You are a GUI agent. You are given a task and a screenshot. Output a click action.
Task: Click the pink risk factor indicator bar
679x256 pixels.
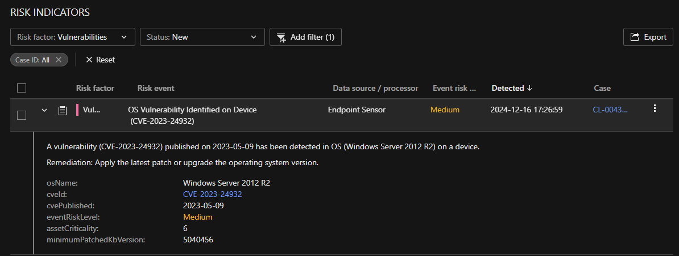pos(77,110)
